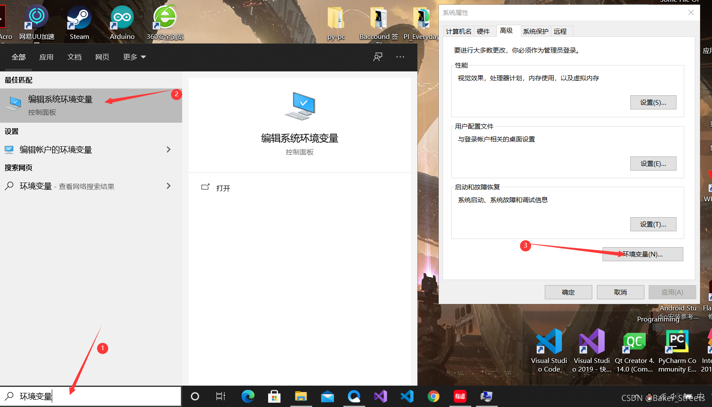Select the 全部 search filter tab
712x407 pixels.
pos(18,57)
